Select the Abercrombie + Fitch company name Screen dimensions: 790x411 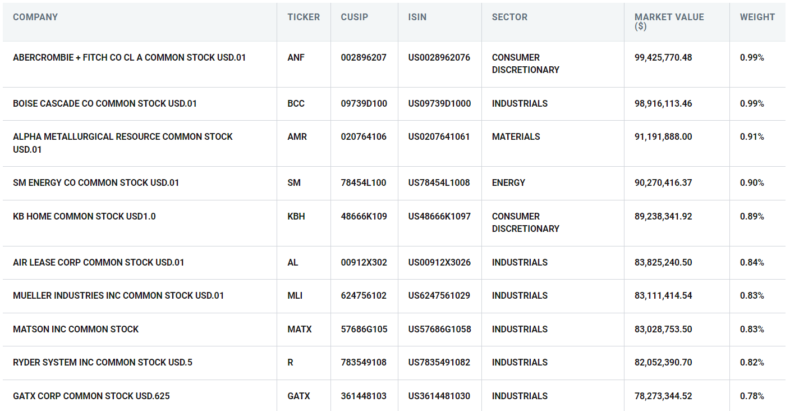[x=129, y=58]
